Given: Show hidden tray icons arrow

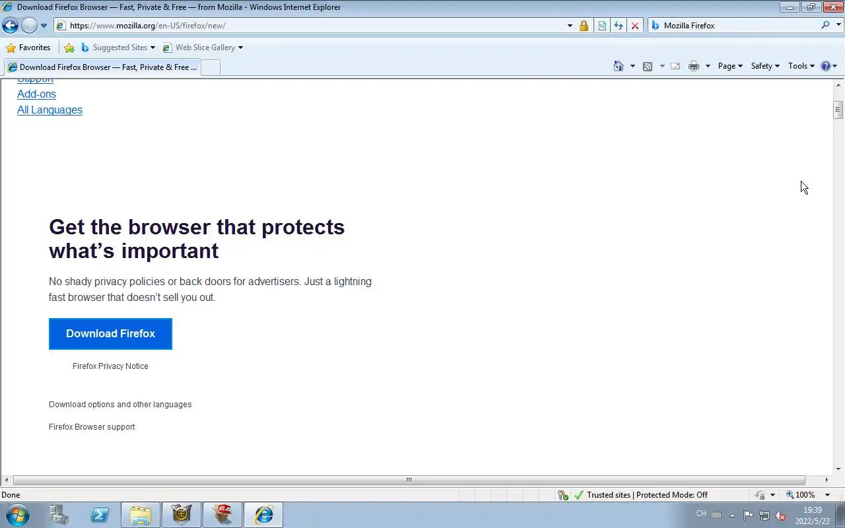Looking at the screenshot, I should (732, 515).
